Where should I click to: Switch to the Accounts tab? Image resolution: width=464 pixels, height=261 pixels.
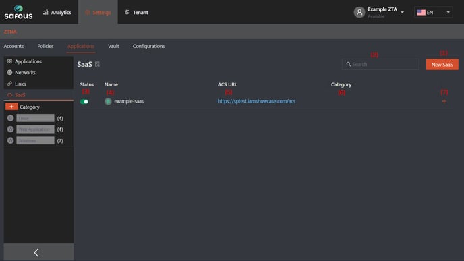pyautogui.click(x=13, y=46)
